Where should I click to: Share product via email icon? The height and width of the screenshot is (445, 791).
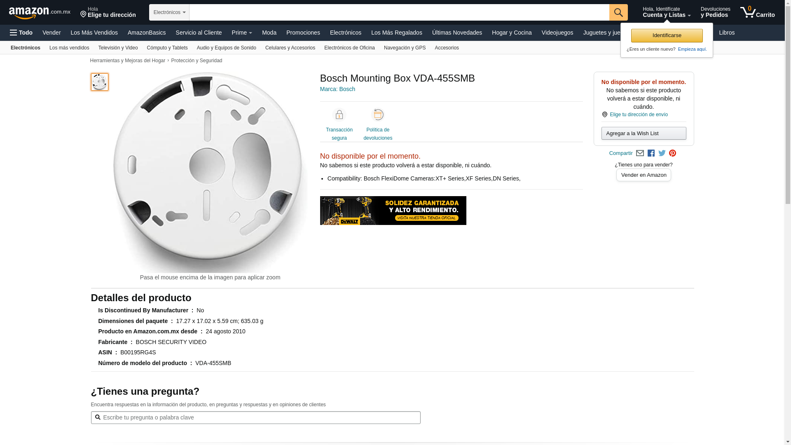640,153
